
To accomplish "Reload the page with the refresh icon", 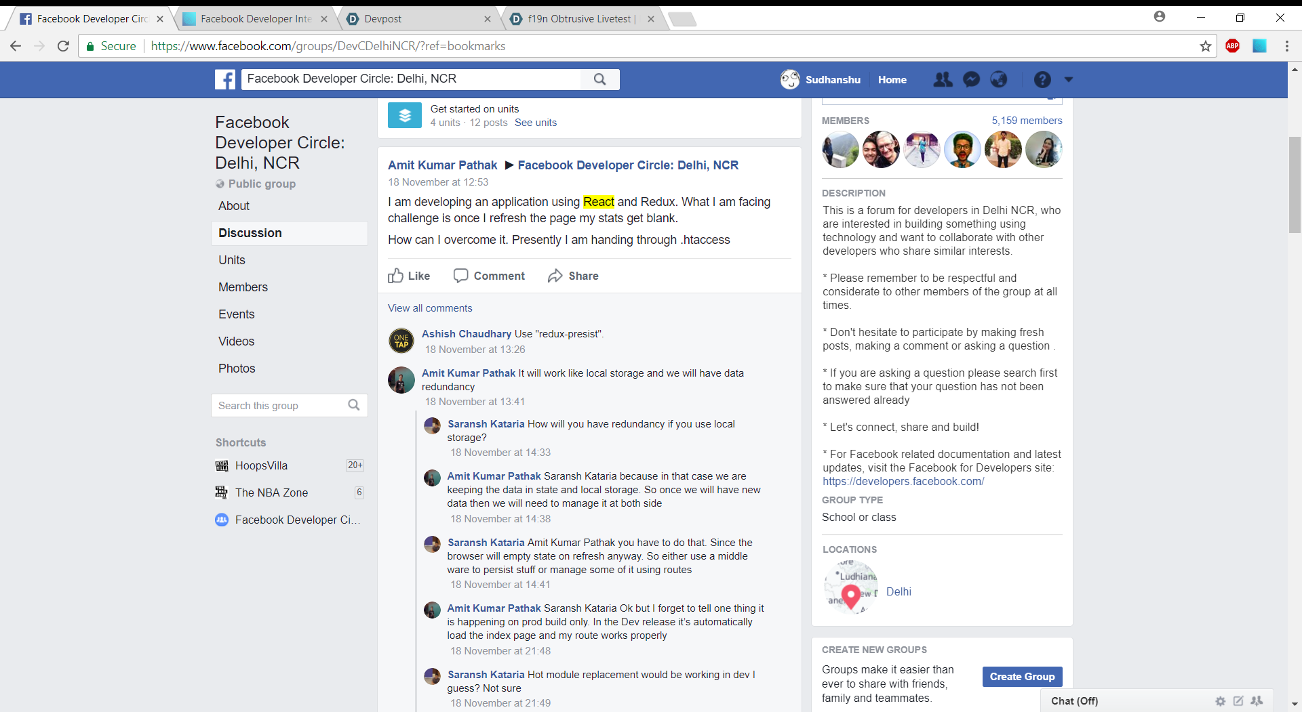I will [x=64, y=46].
